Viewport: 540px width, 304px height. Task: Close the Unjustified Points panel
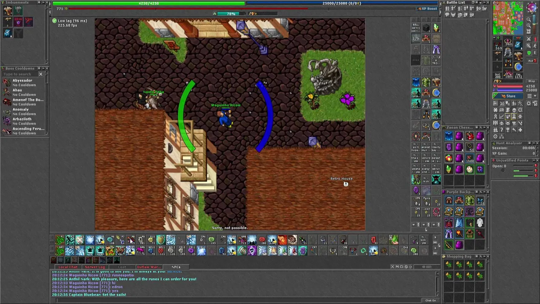click(x=537, y=160)
